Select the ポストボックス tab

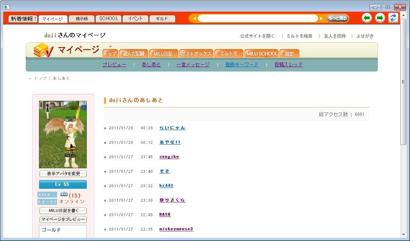(196, 53)
